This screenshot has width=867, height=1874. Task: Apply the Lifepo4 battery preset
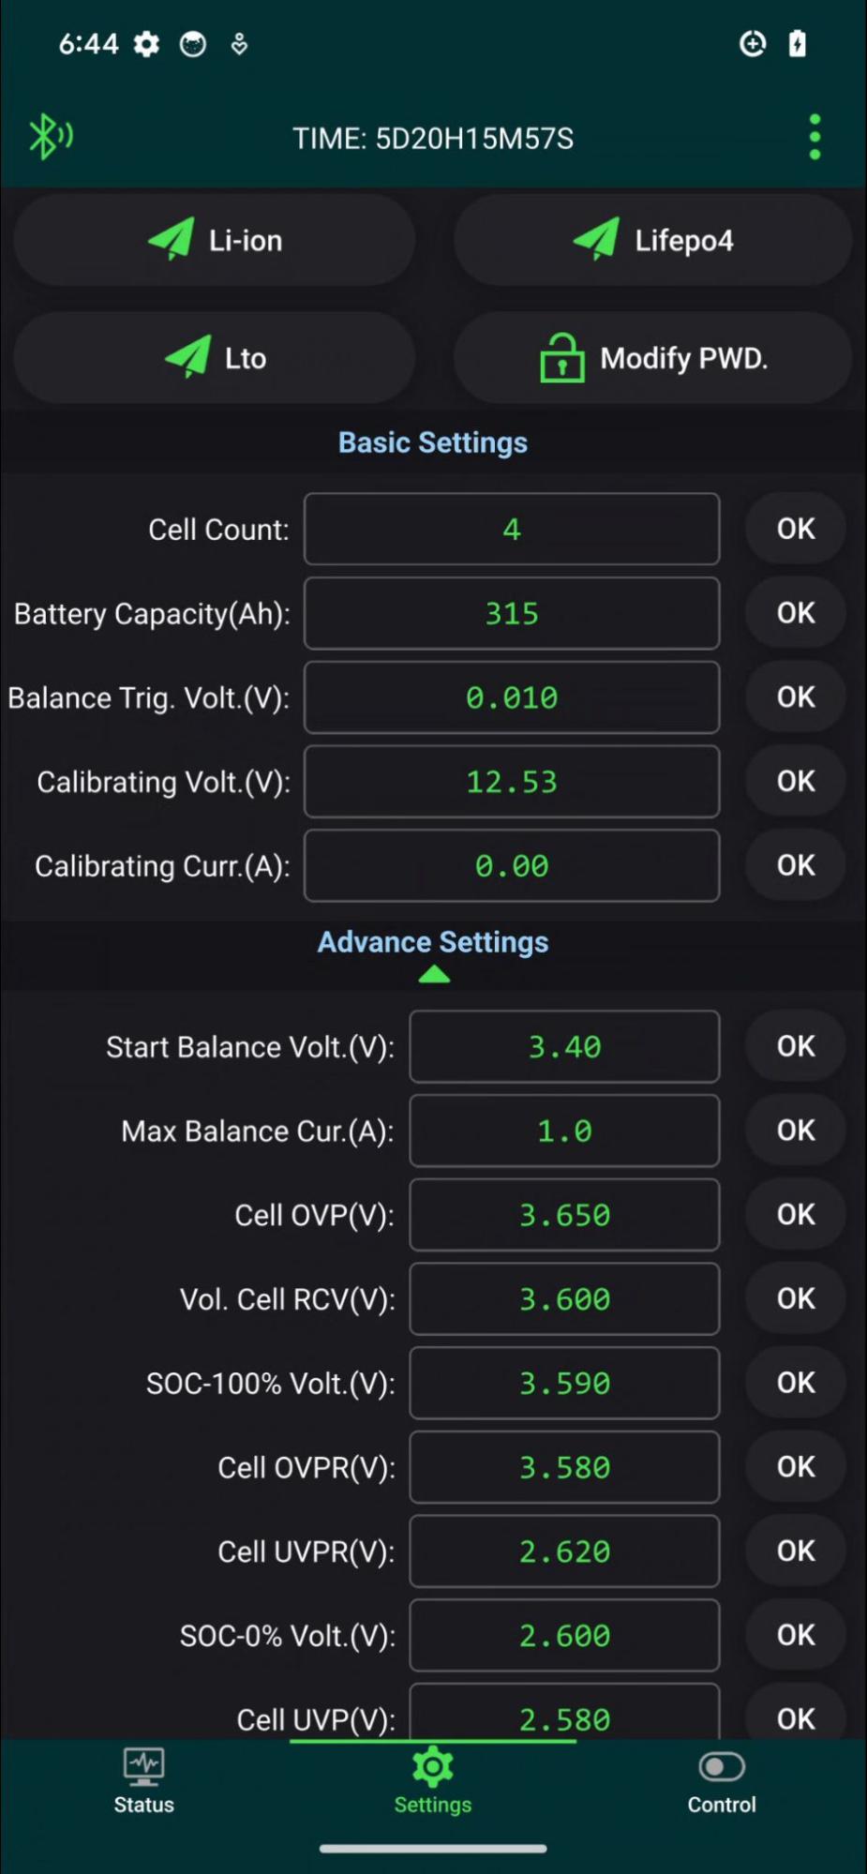[653, 241]
